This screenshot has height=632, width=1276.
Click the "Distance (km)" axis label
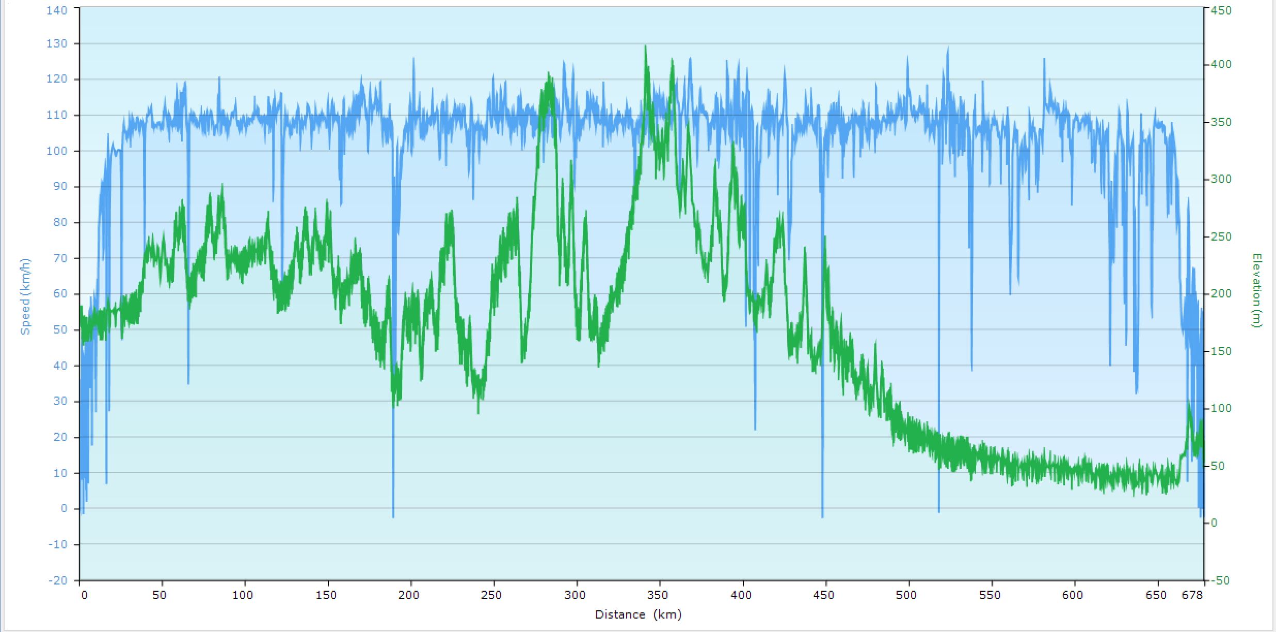click(x=638, y=614)
